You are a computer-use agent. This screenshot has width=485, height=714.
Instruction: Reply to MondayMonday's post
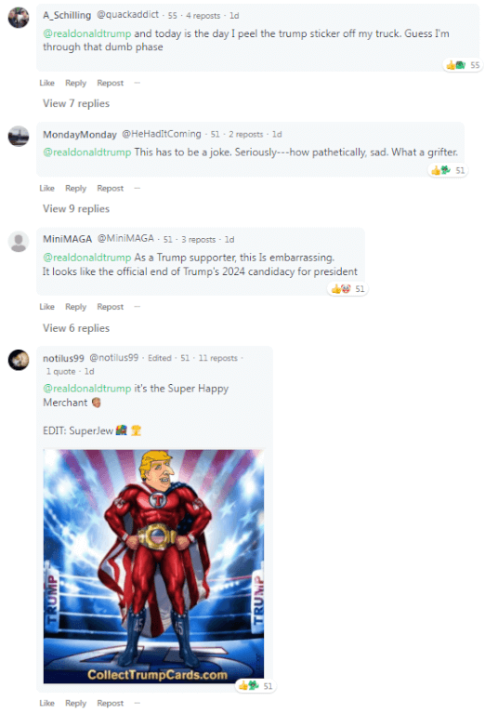[x=75, y=188]
